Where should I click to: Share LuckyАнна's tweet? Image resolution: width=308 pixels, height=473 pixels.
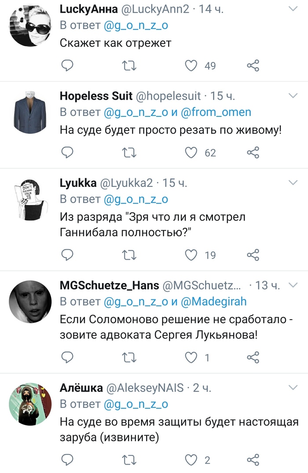[x=253, y=66]
